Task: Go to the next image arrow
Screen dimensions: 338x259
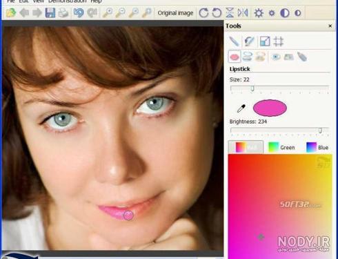Action: click(37, 13)
